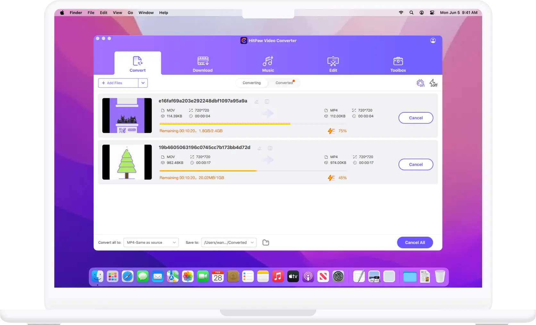Open the MP4-Same as source dropdown
The height and width of the screenshot is (325, 536).
point(151,242)
